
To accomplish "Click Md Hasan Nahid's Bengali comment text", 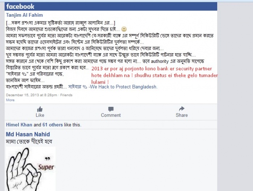I will 29,142.
